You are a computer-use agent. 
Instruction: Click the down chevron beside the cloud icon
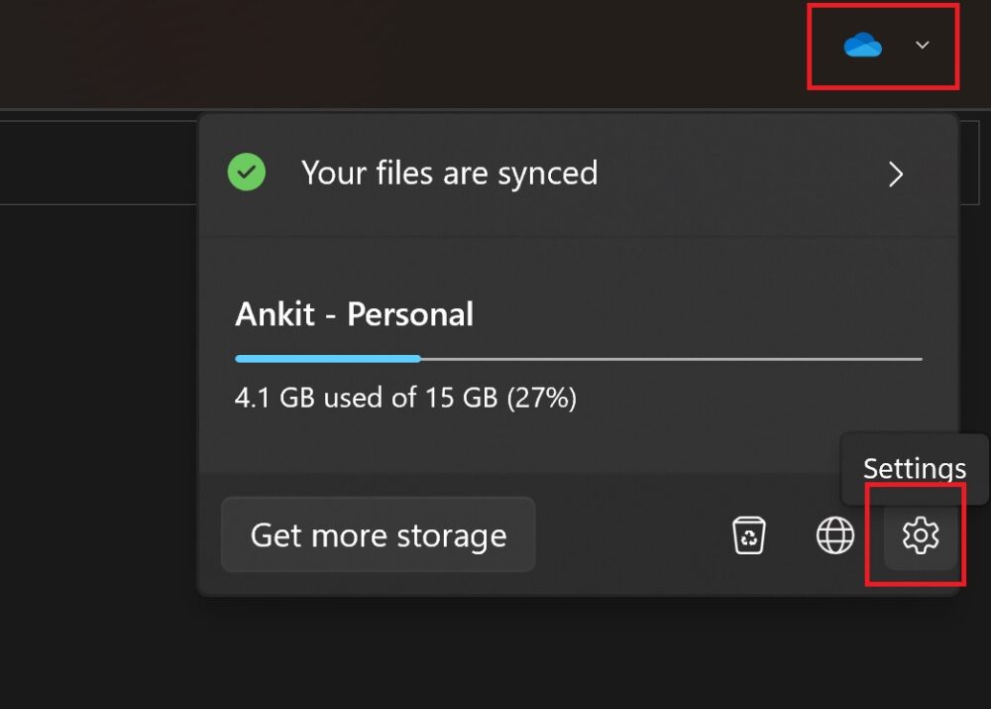click(x=923, y=45)
